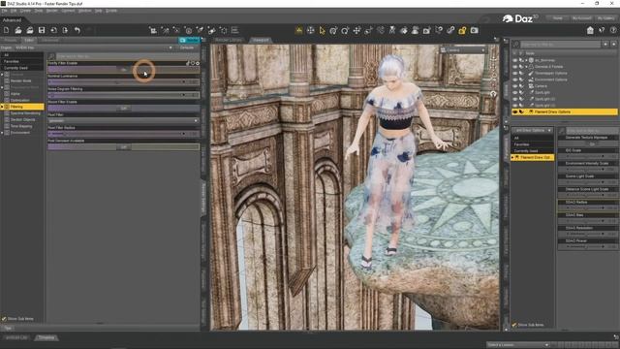Image resolution: width=620 pixels, height=349 pixels.
Task: Switch to the Timeline tab
Action: coord(46,337)
